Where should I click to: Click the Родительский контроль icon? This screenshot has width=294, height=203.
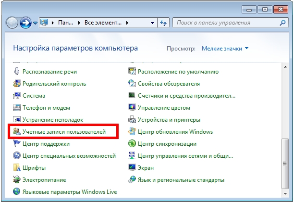pos(17,84)
